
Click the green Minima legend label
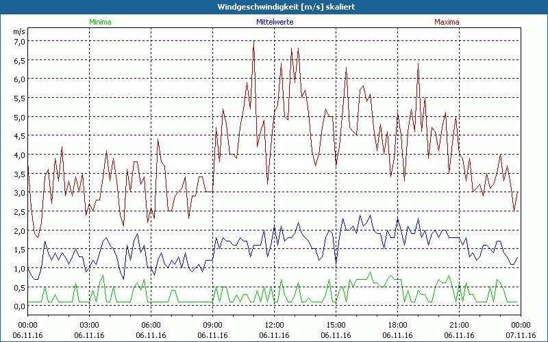click(x=99, y=22)
